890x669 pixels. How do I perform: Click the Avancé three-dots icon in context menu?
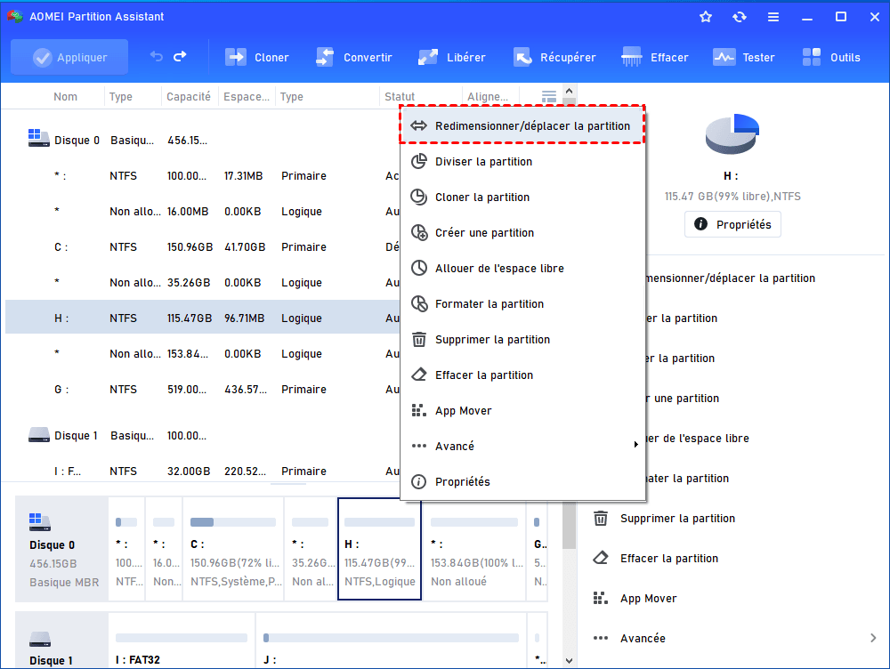click(x=419, y=446)
